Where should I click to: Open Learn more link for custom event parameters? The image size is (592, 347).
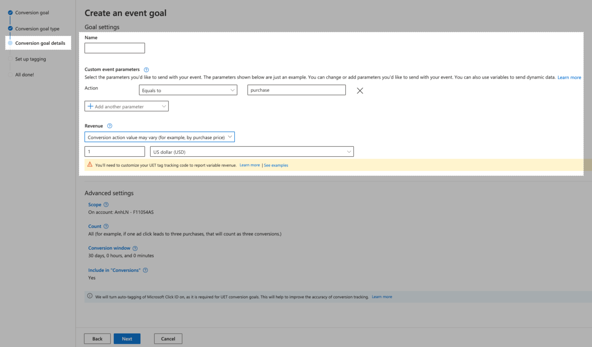coord(569,78)
